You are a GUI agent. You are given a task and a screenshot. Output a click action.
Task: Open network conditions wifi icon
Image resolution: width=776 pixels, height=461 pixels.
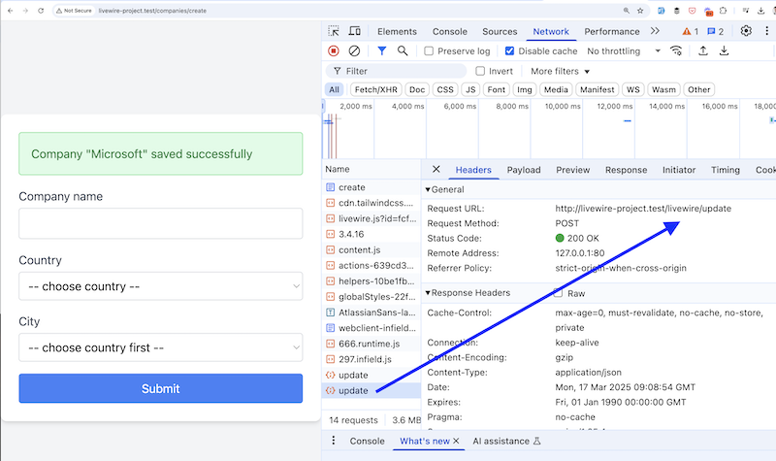[x=676, y=51]
